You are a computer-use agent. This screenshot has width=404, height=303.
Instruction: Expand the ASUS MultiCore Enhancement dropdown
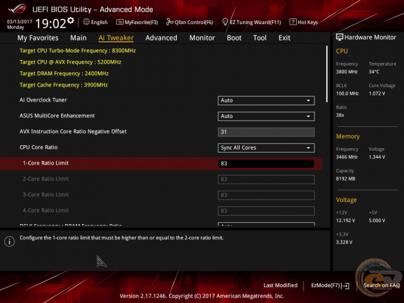266,116
